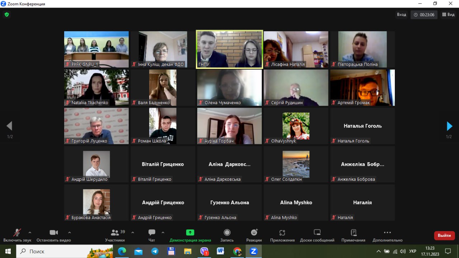This screenshot has height=258, width=459.
Task: Select Інна Куліш, декан ФДО video tile
Action: [163, 50]
